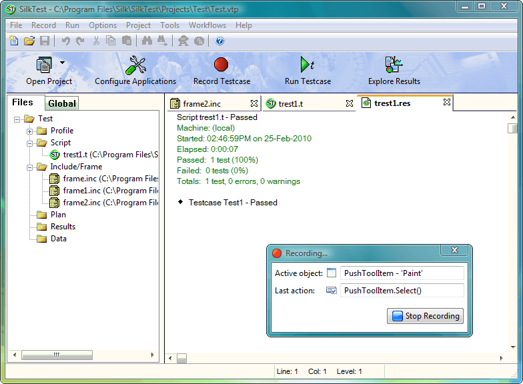Click the Undo arrow icon
Image resolution: width=523 pixels, height=384 pixels.
click(65, 41)
